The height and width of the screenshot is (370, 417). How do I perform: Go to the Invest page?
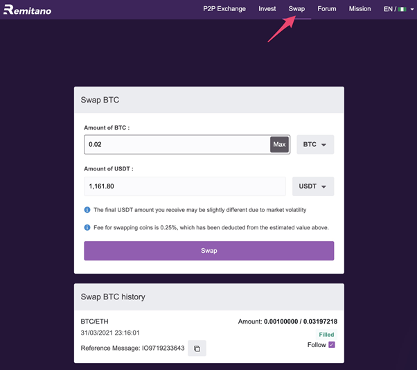267,9
